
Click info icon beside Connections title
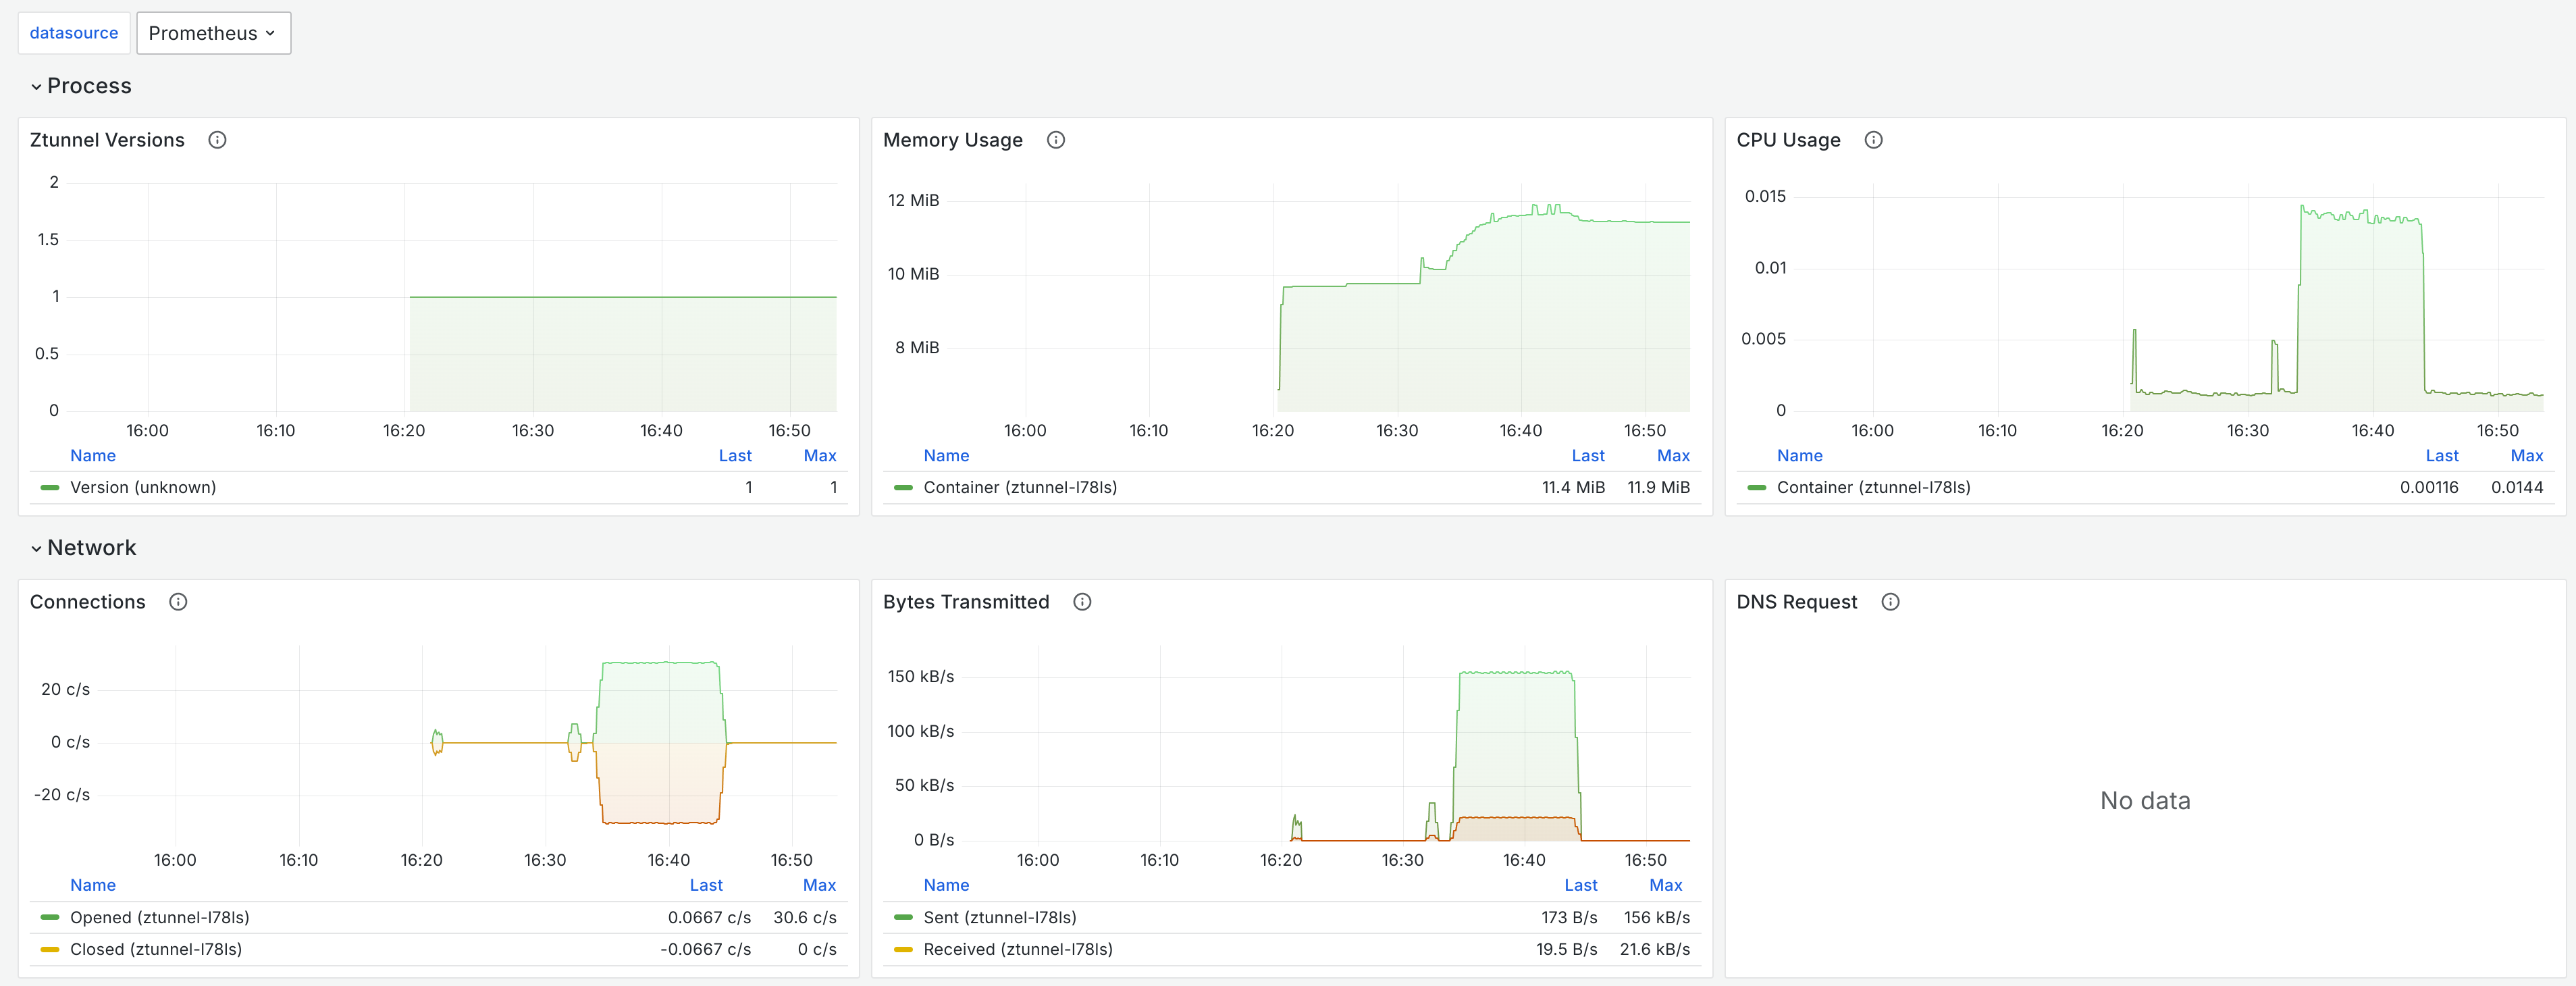tap(178, 602)
